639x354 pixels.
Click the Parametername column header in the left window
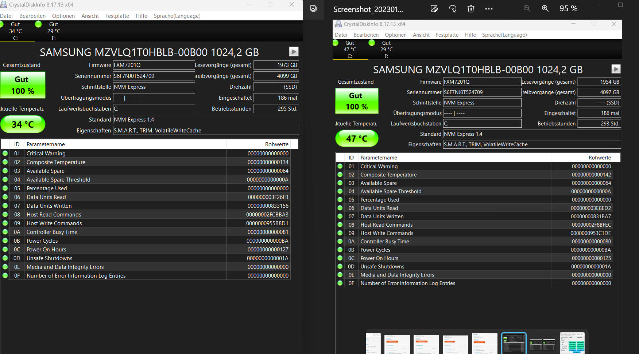coord(125,144)
